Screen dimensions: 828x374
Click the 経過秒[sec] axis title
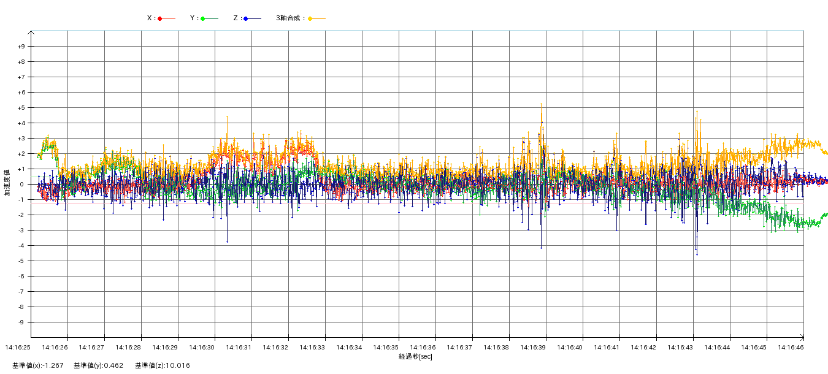pos(415,356)
